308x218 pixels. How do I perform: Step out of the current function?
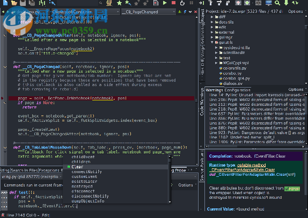[228, 3]
